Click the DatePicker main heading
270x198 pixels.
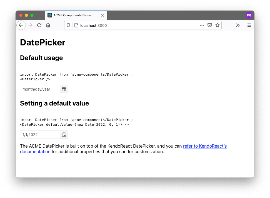point(43,42)
